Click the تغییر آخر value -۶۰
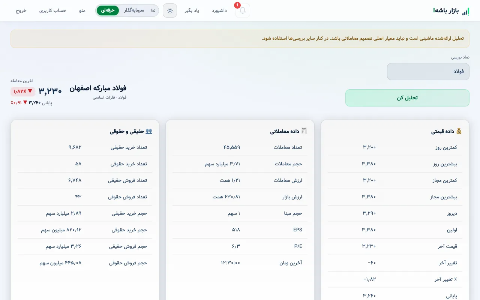Image resolution: width=480 pixels, height=300 pixels. click(372, 263)
